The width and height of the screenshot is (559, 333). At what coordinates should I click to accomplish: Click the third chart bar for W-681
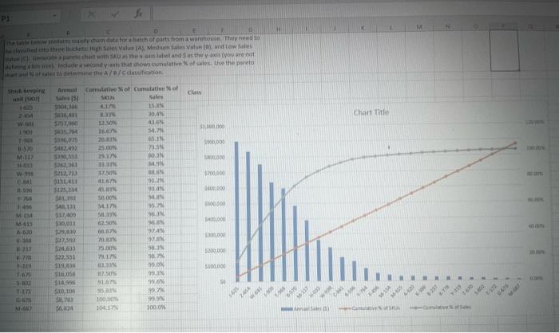click(260, 223)
